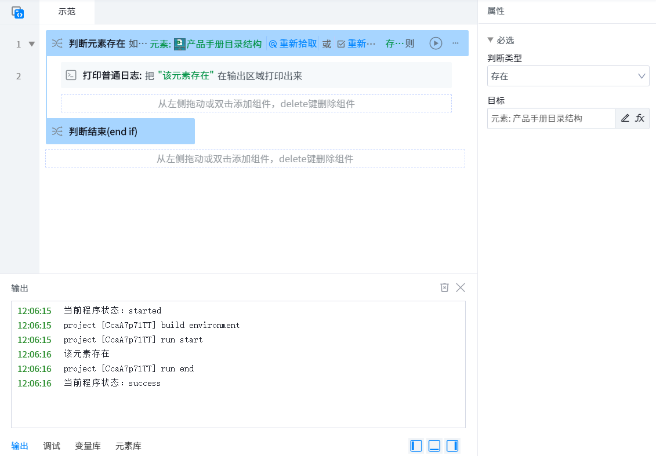Toggle the right sidebar panel layout

tap(452, 446)
